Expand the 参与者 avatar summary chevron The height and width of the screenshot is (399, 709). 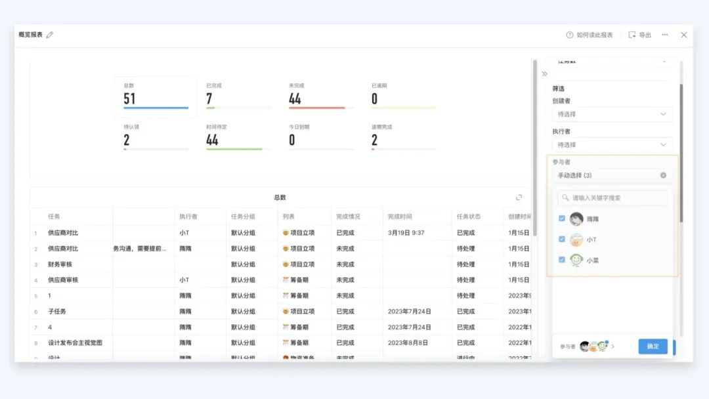(x=613, y=346)
